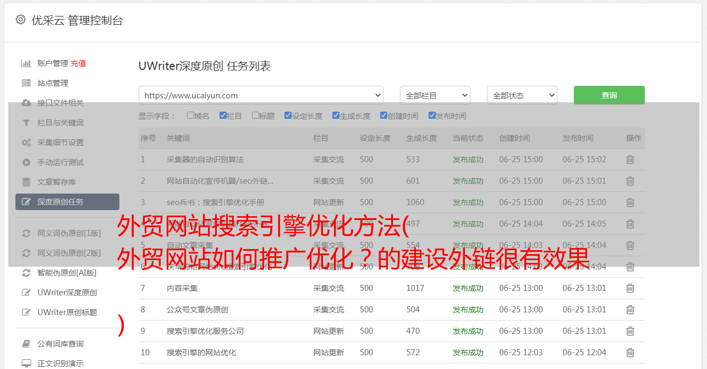Click the 当前状态 column header

coord(468,138)
